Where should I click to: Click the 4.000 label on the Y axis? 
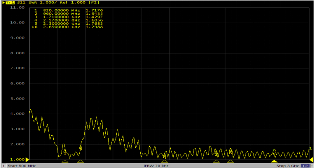[17, 114]
